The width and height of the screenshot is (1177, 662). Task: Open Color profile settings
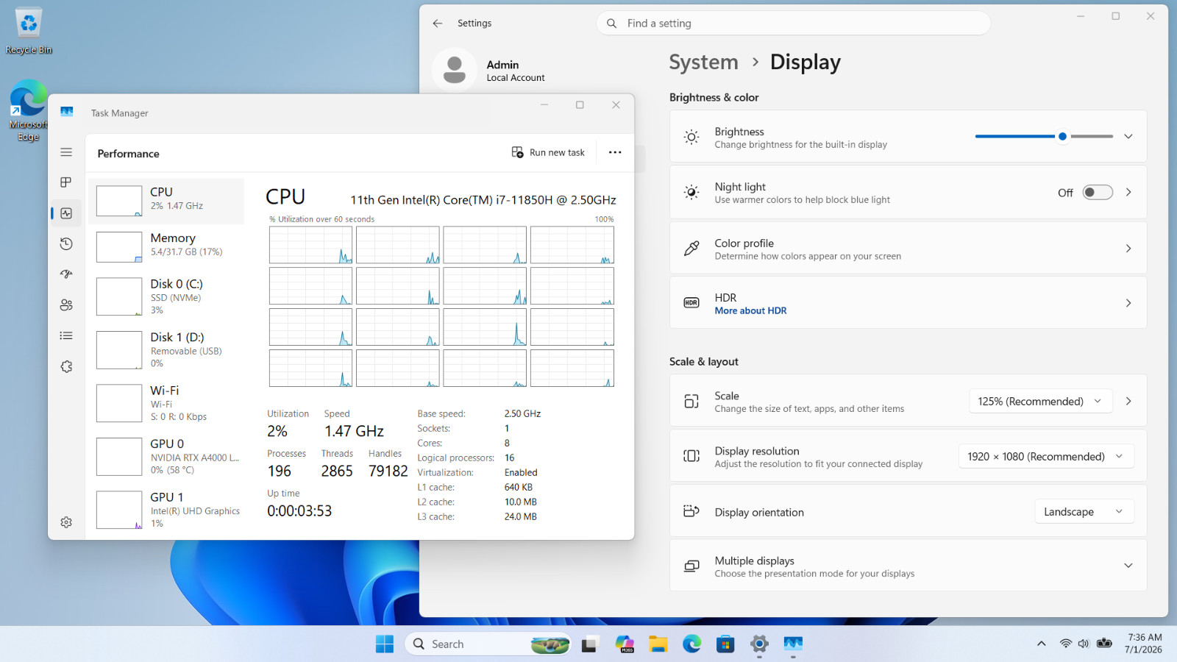pos(908,249)
